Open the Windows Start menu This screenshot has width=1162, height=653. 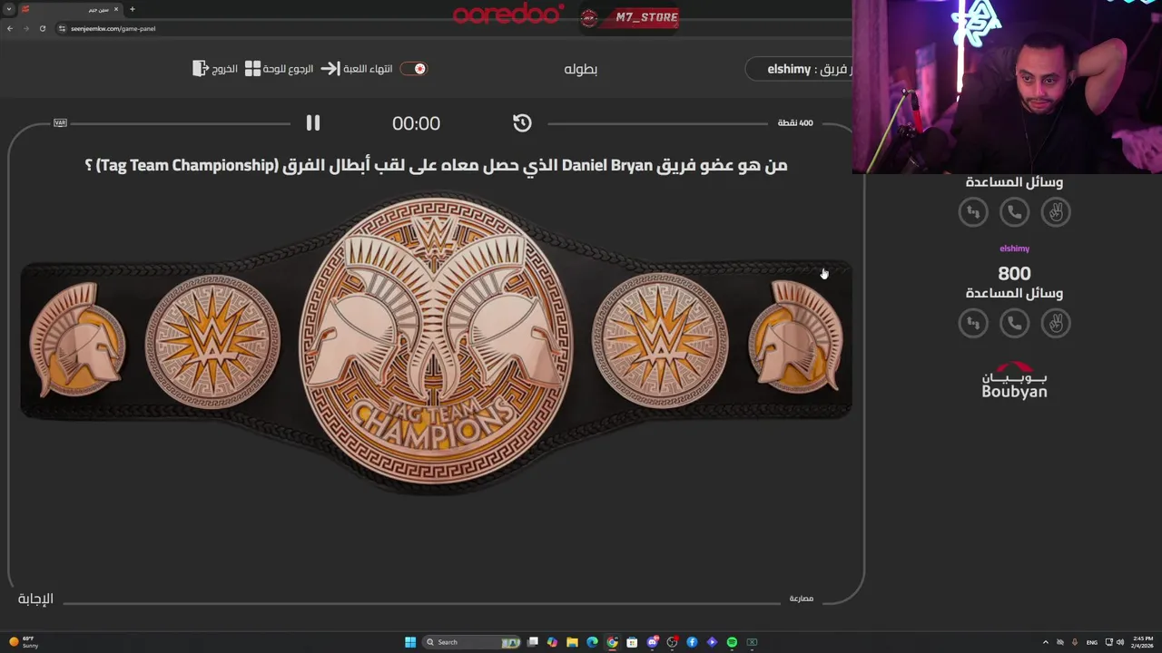[x=410, y=642]
